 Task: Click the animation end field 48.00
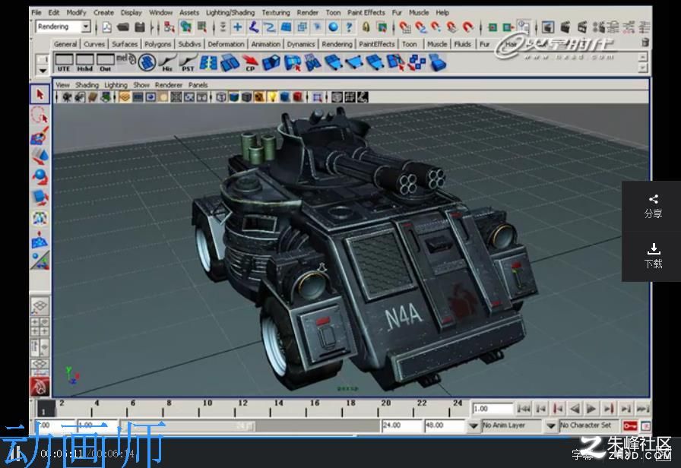(x=445, y=426)
